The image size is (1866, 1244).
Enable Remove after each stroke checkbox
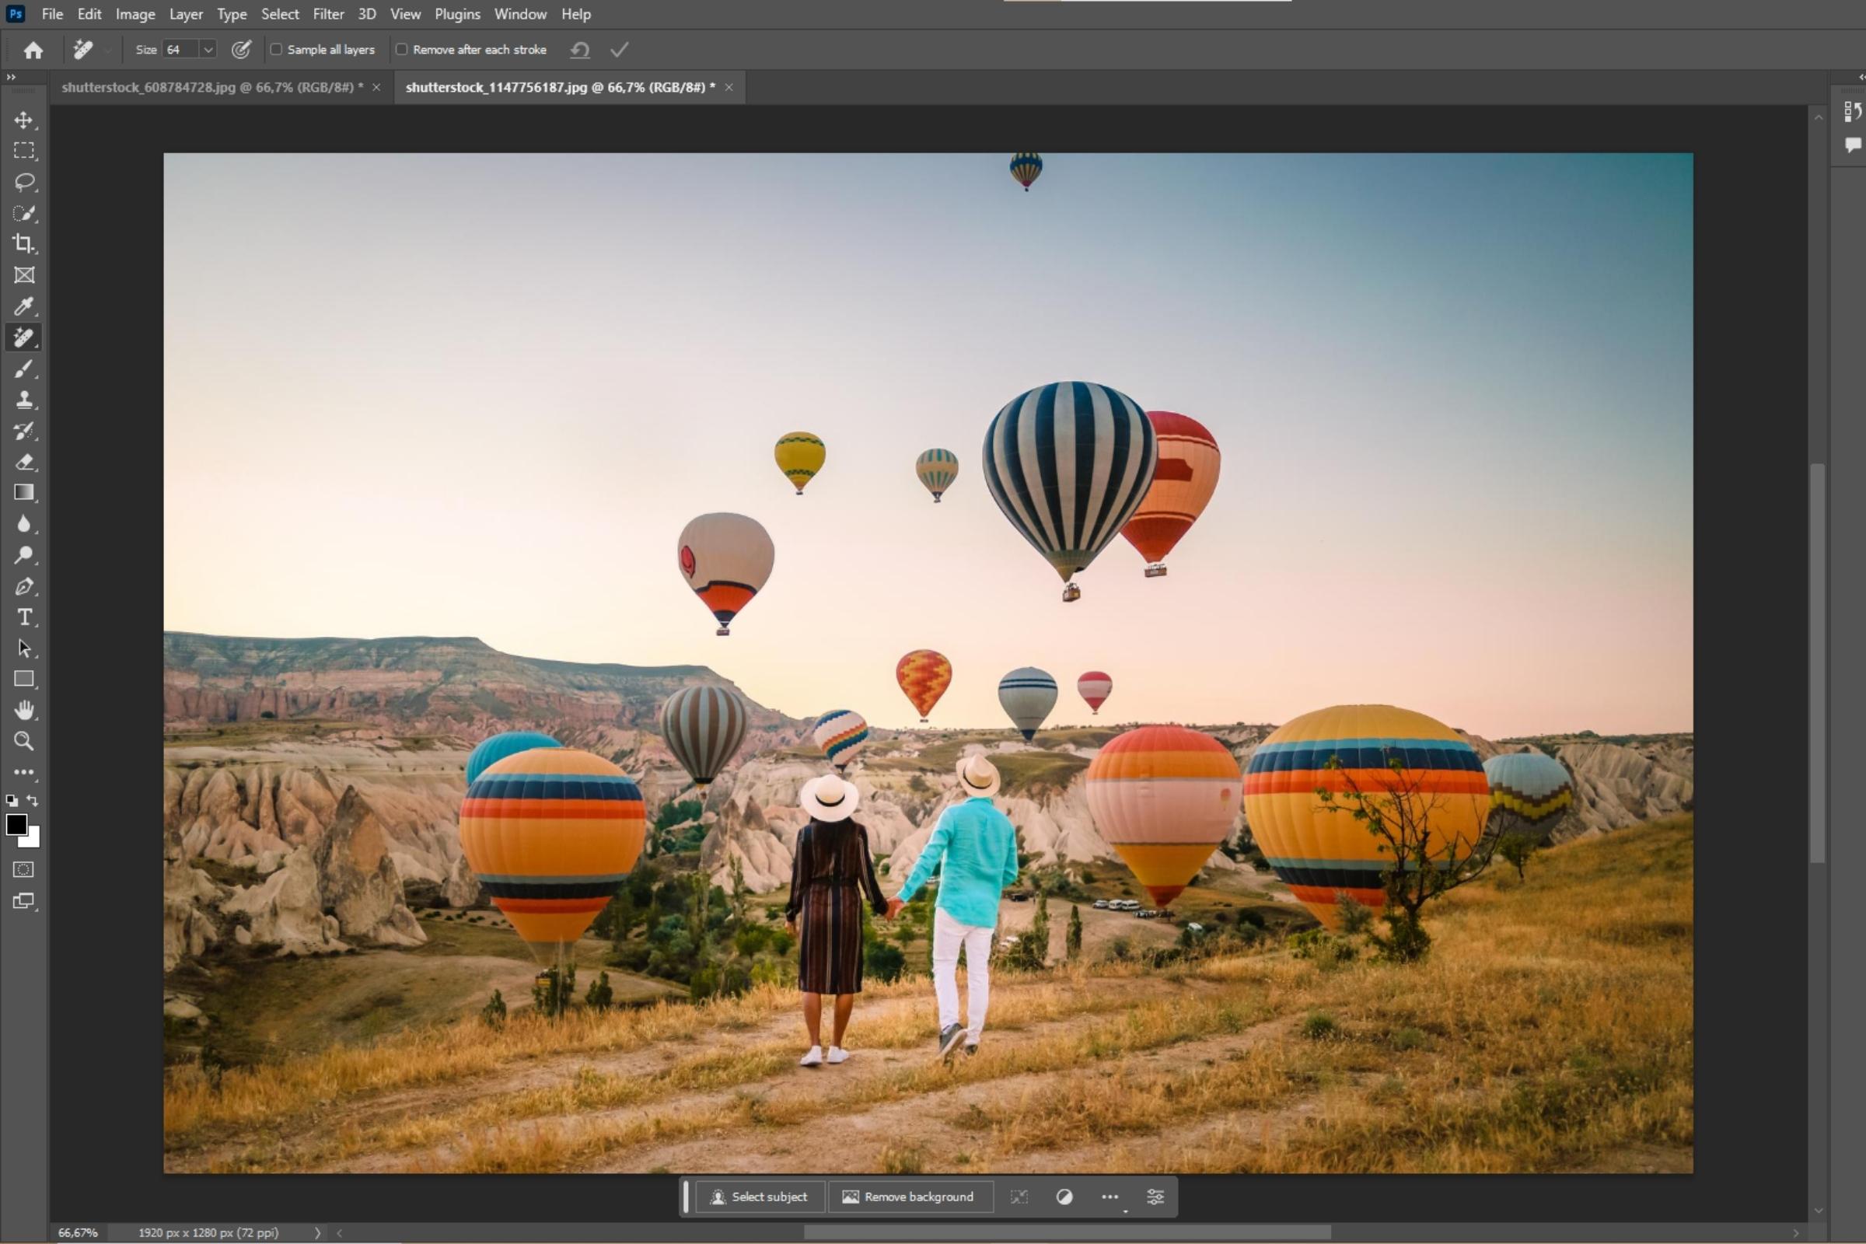[x=401, y=49]
